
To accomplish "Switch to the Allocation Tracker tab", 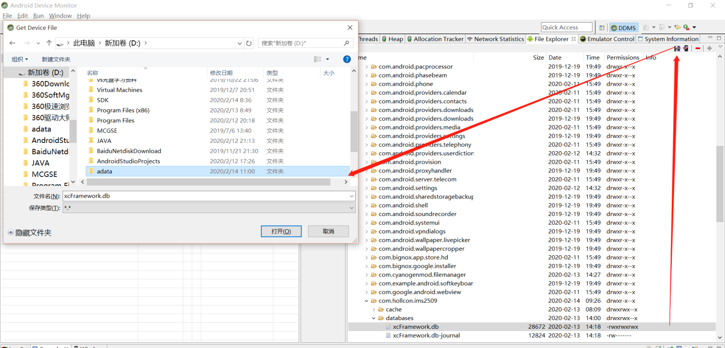I will [435, 39].
